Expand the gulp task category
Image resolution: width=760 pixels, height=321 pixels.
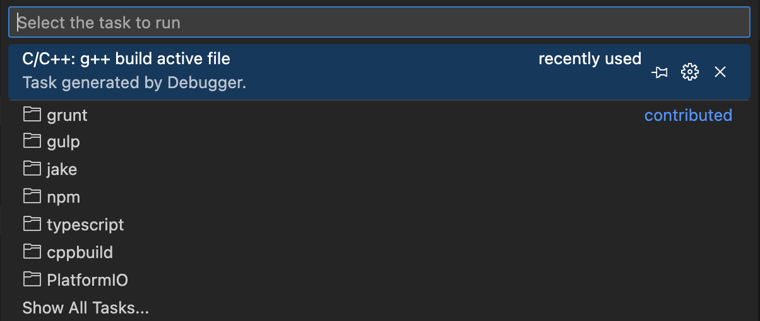point(64,142)
